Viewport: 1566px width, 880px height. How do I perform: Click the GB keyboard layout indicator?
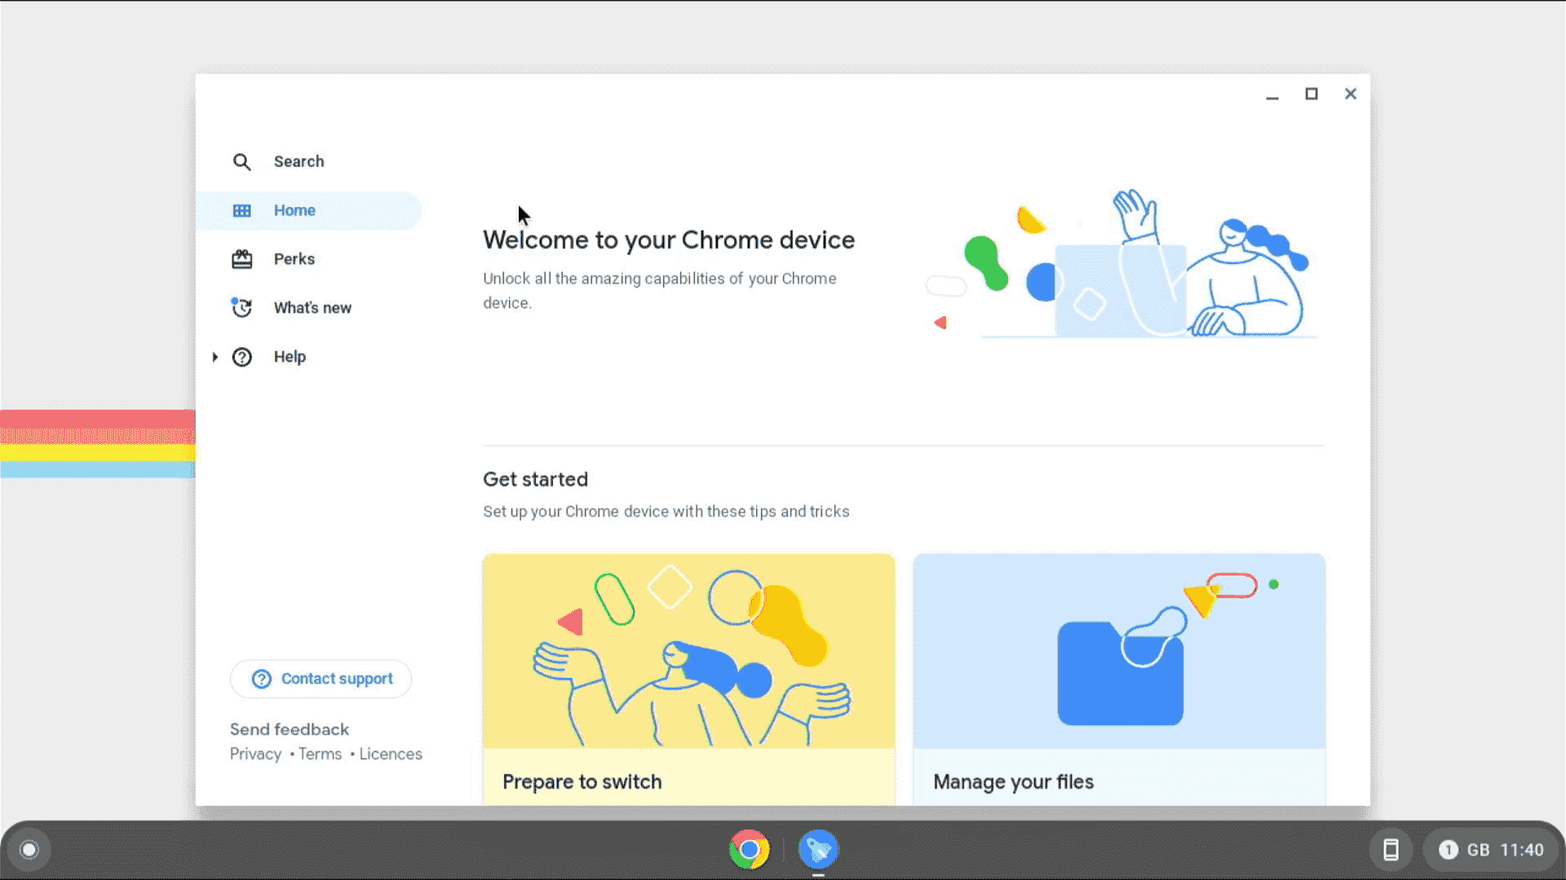[1478, 850]
